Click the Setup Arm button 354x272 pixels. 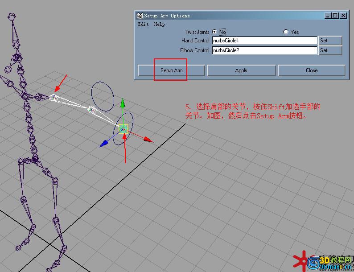click(x=171, y=70)
